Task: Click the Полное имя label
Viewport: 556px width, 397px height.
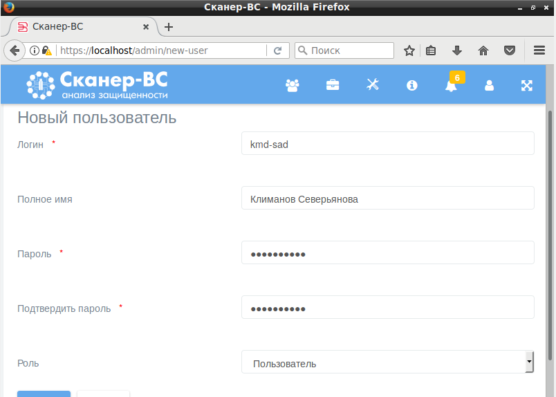Action: coord(45,199)
